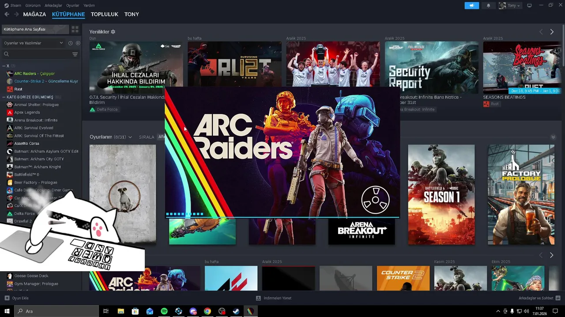Viewport: 565px width, 317px height.
Task: Go back with the left arrow
Action: click(7, 14)
